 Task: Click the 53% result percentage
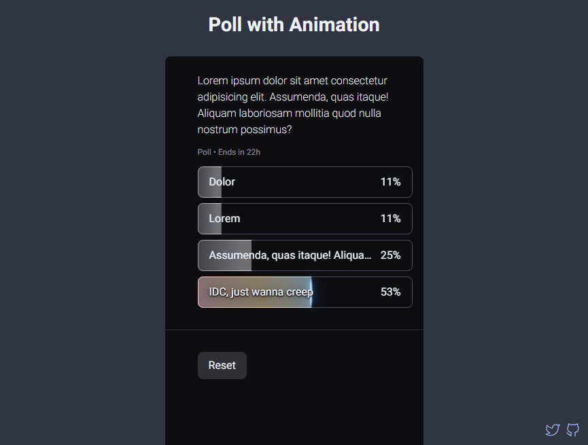[x=390, y=292]
